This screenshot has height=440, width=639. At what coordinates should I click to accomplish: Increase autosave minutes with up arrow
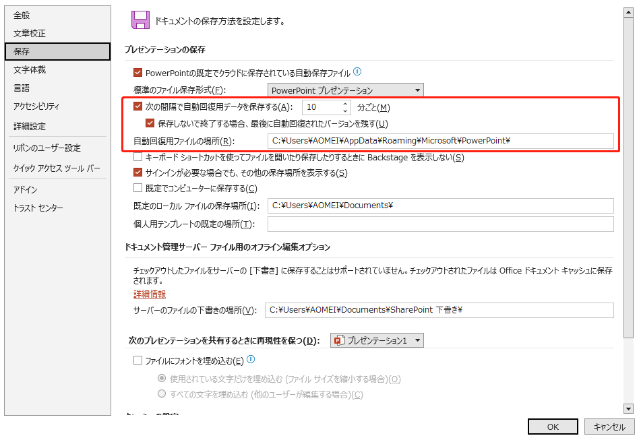point(345,104)
